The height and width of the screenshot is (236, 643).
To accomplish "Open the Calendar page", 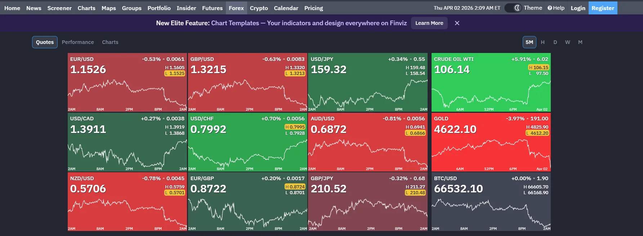I will click(286, 8).
